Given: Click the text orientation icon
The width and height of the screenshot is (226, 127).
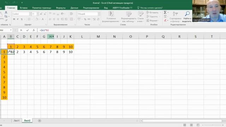Looking at the screenshot, I should click(62, 14).
